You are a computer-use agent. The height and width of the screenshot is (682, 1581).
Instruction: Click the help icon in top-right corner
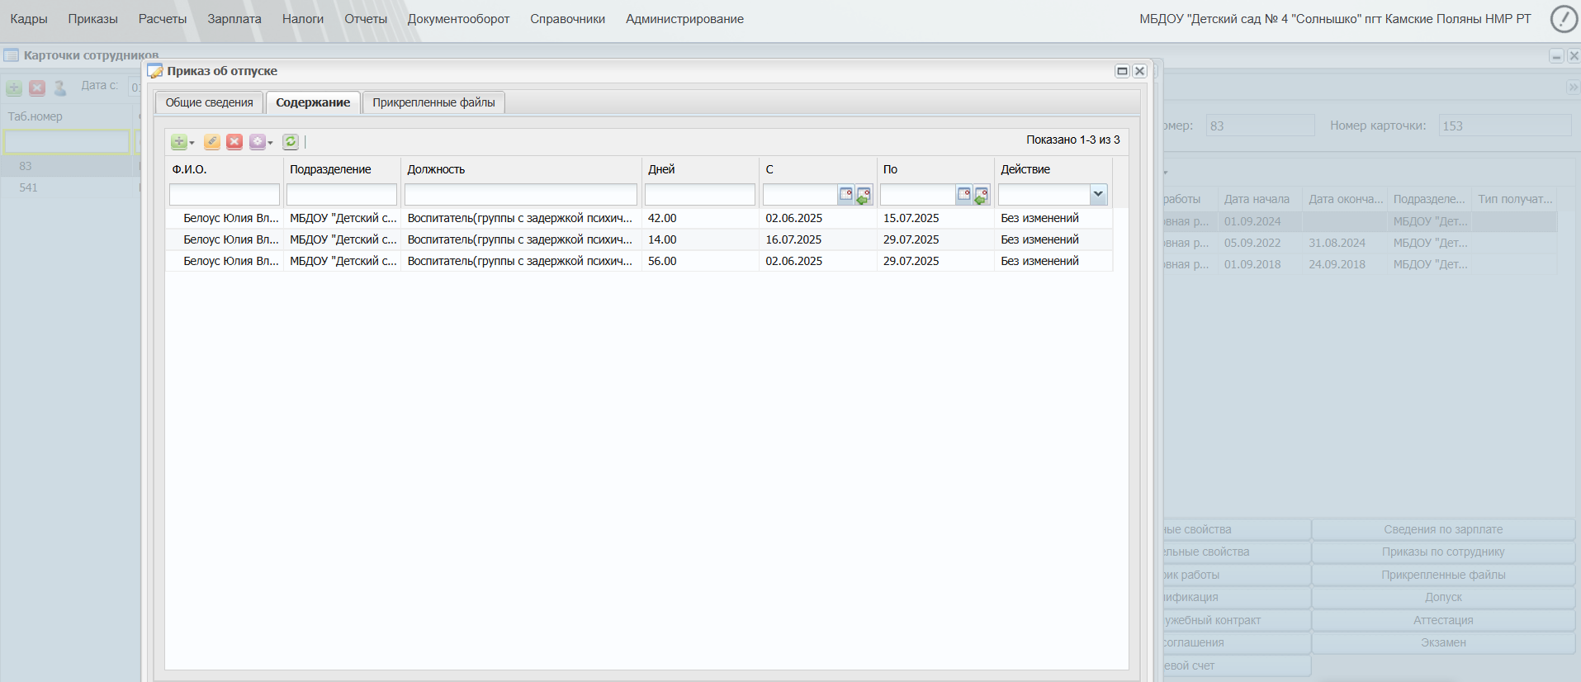click(x=1564, y=18)
